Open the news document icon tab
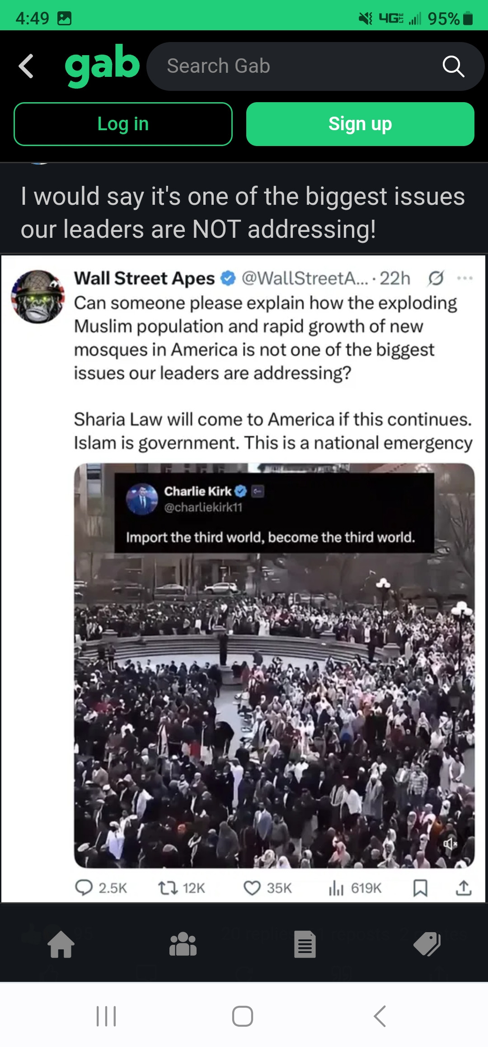Screen dimensions: 488x1047 [x=305, y=944]
